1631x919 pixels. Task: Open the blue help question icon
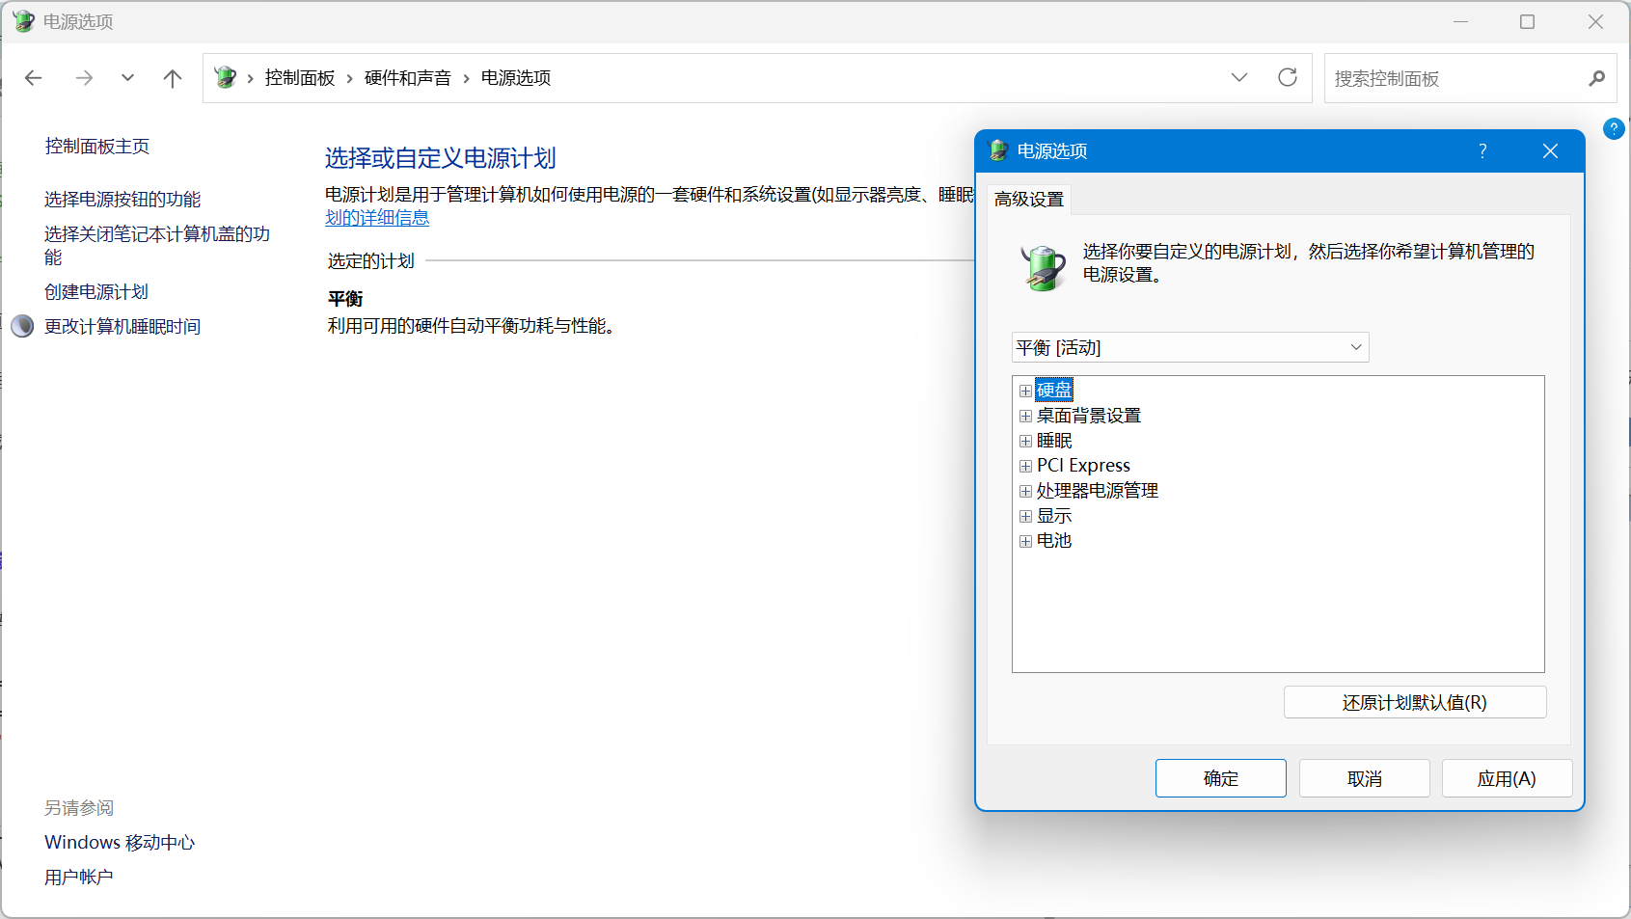(1614, 128)
